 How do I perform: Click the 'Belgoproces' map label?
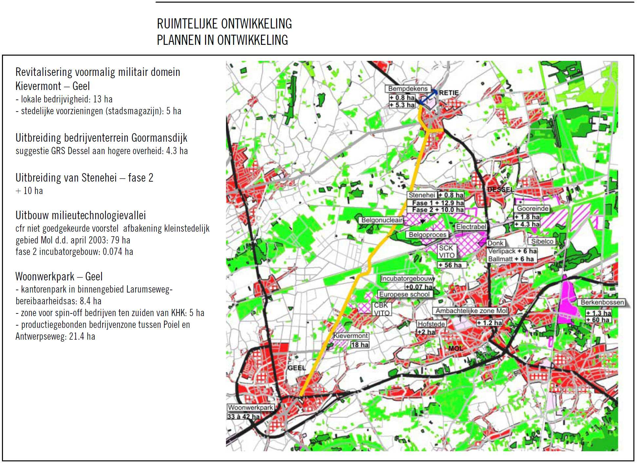tap(427, 235)
